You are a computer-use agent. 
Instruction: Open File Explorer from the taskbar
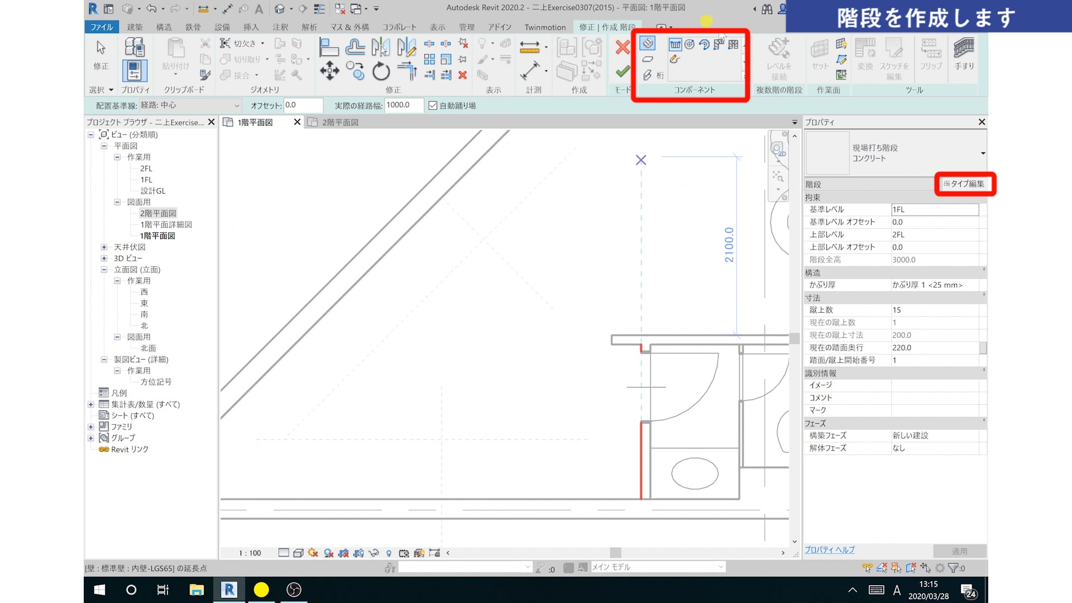(196, 590)
